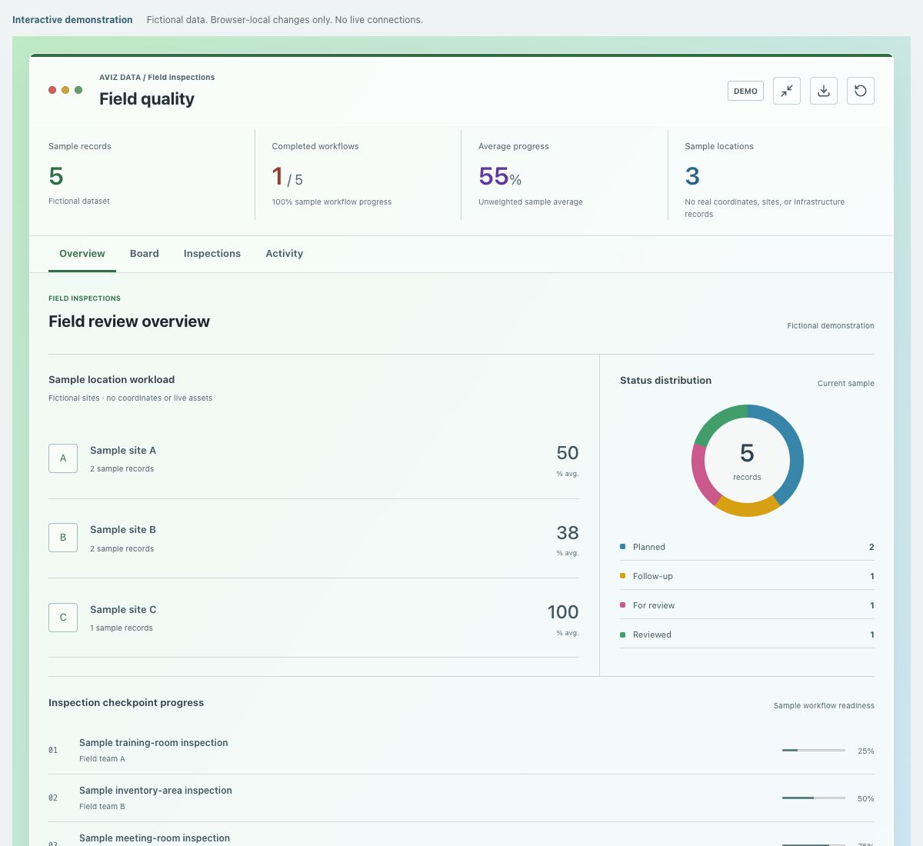Click the Field review overview heading
Image resolution: width=923 pixels, height=846 pixels.
[129, 321]
